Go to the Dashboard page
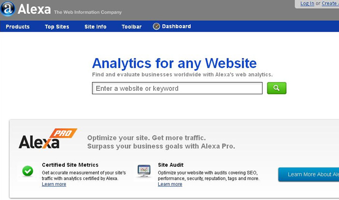 point(176,27)
